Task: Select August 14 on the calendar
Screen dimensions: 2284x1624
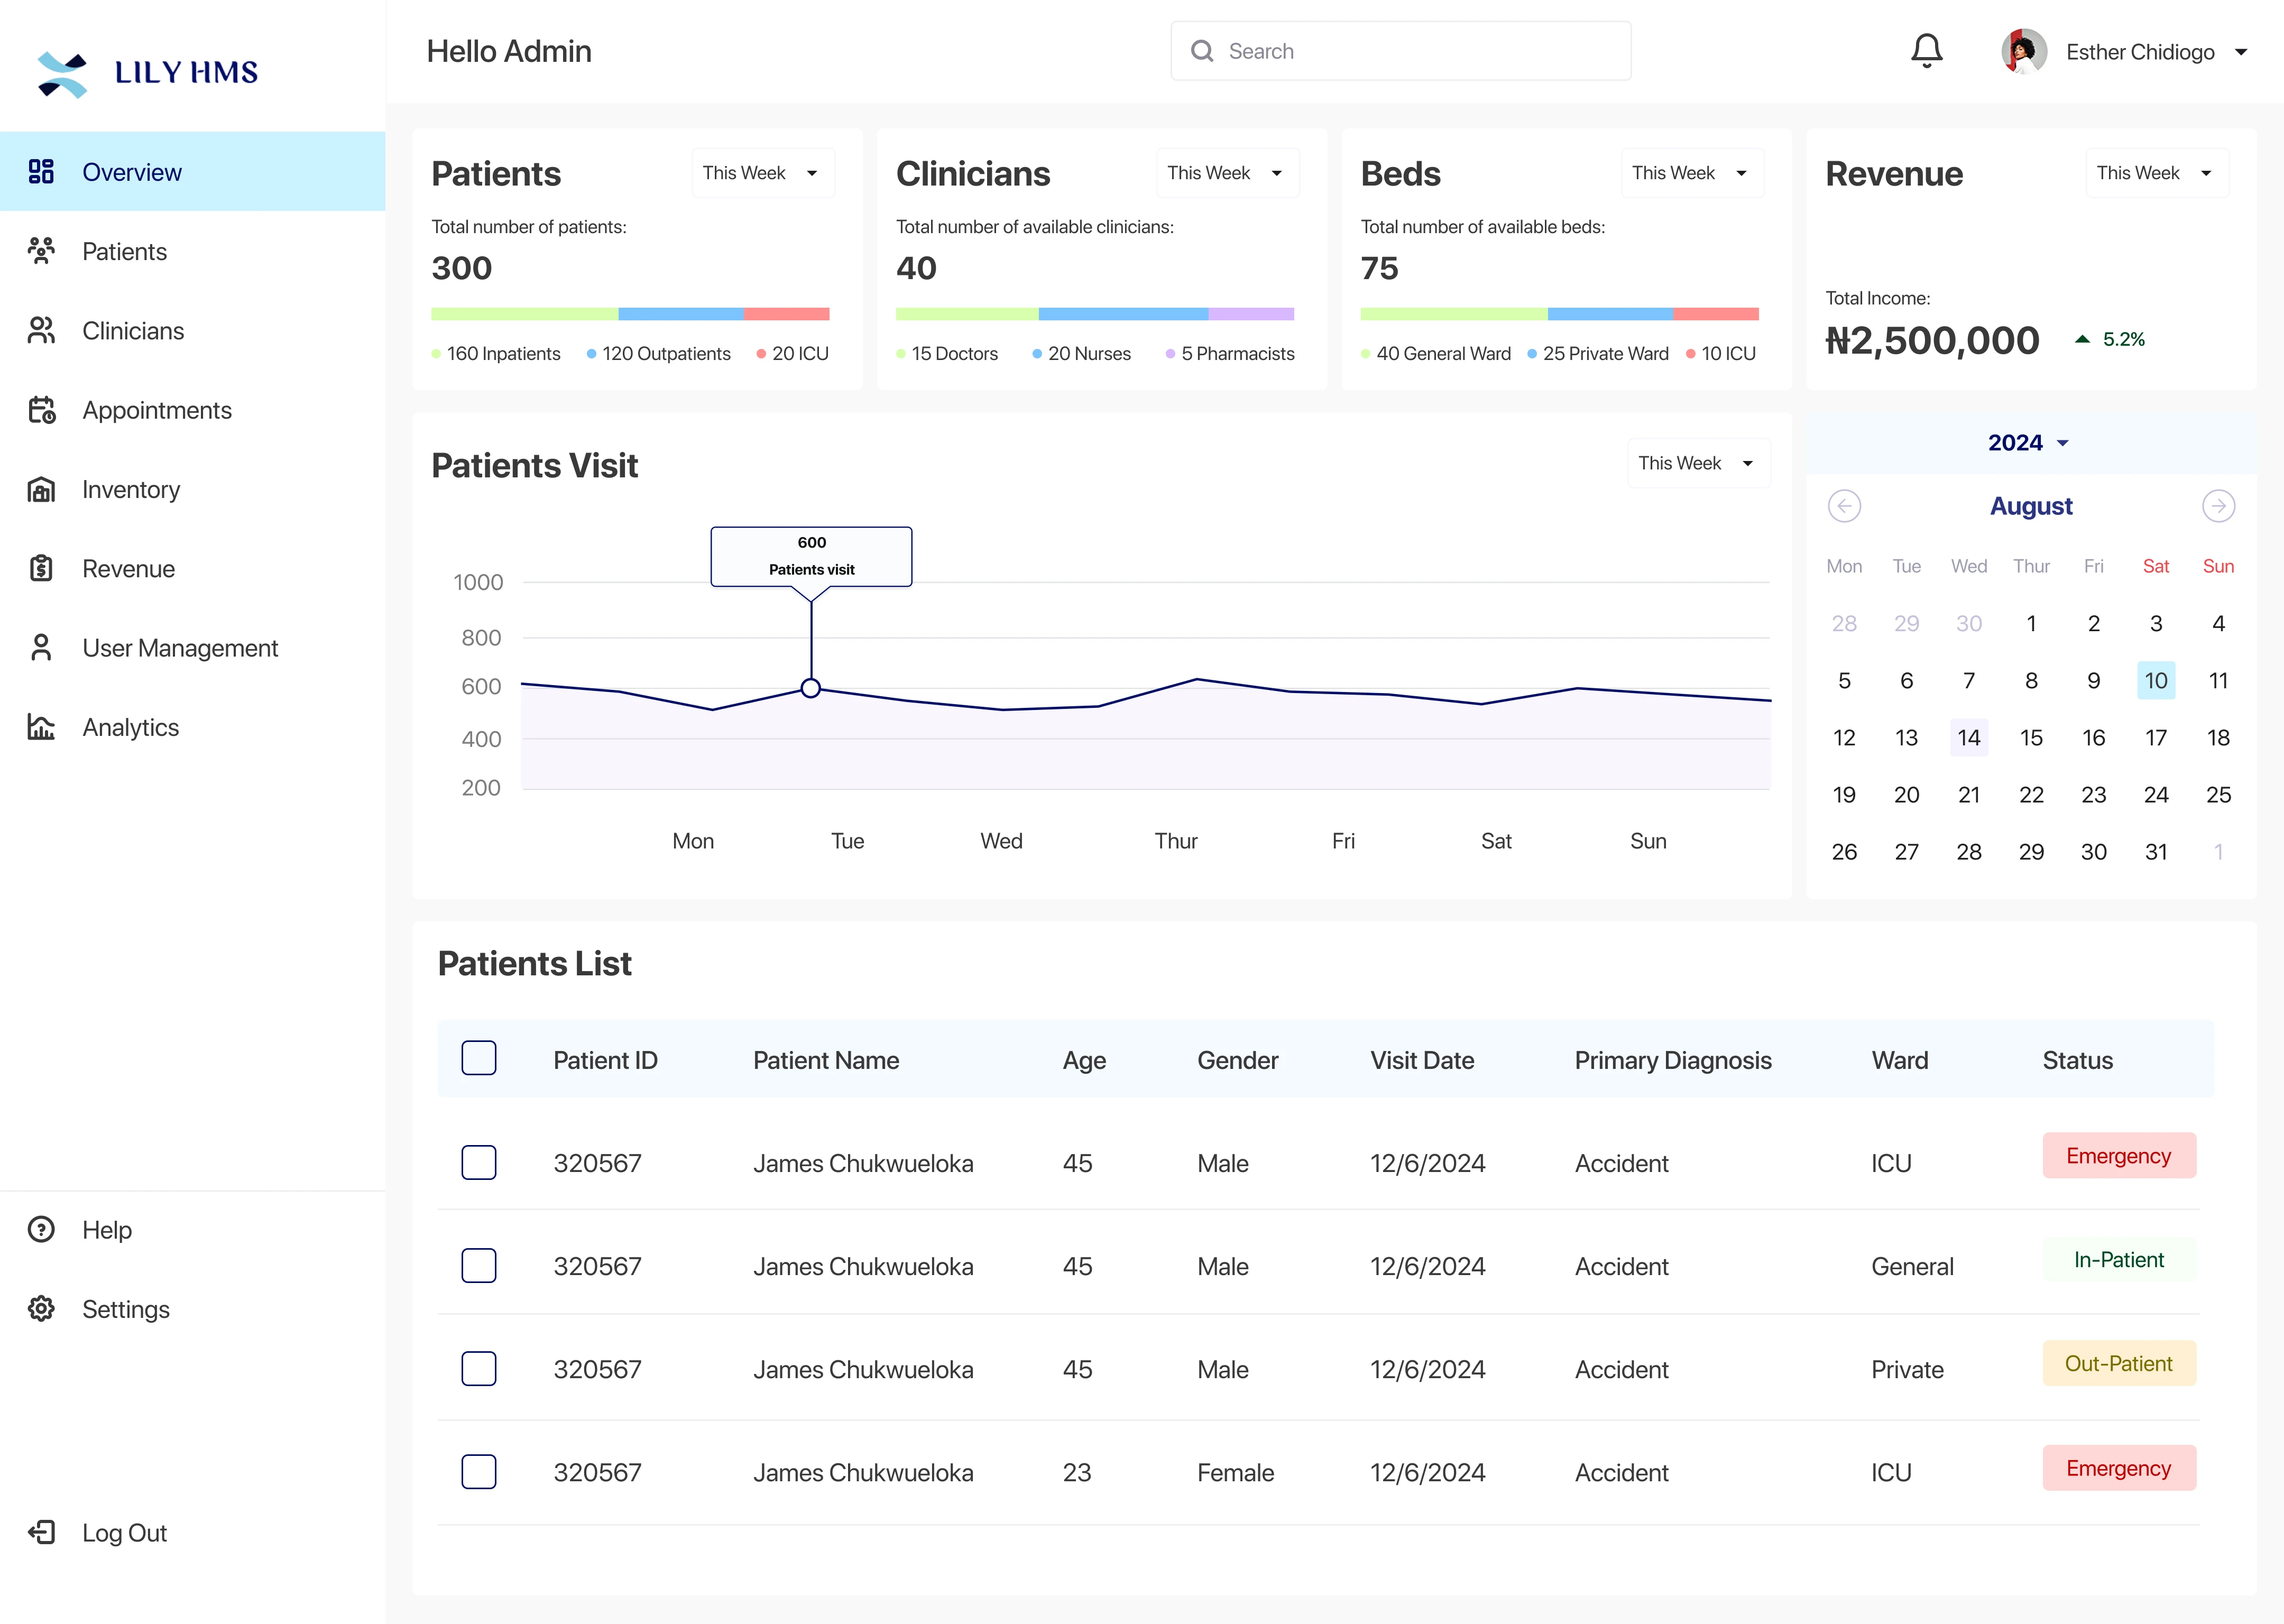Action: click(x=1968, y=738)
